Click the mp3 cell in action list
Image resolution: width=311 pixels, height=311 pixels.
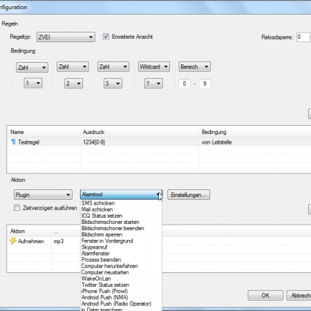(x=59, y=241)
